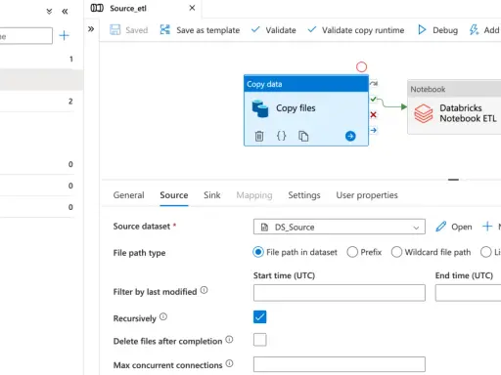Close the Source_etl pipeline tab
The width and height of the screenshot is (501, 375).
[192, 8]
